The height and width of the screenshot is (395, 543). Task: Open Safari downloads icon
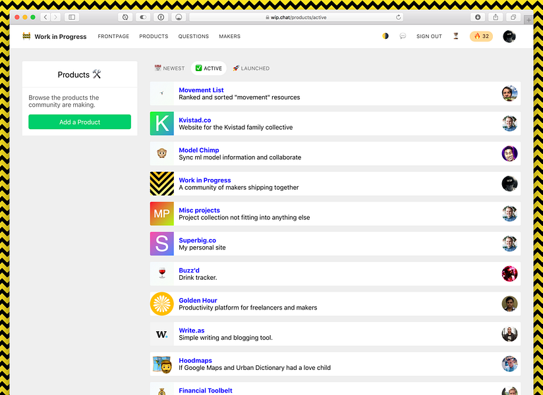click(478, 17)
